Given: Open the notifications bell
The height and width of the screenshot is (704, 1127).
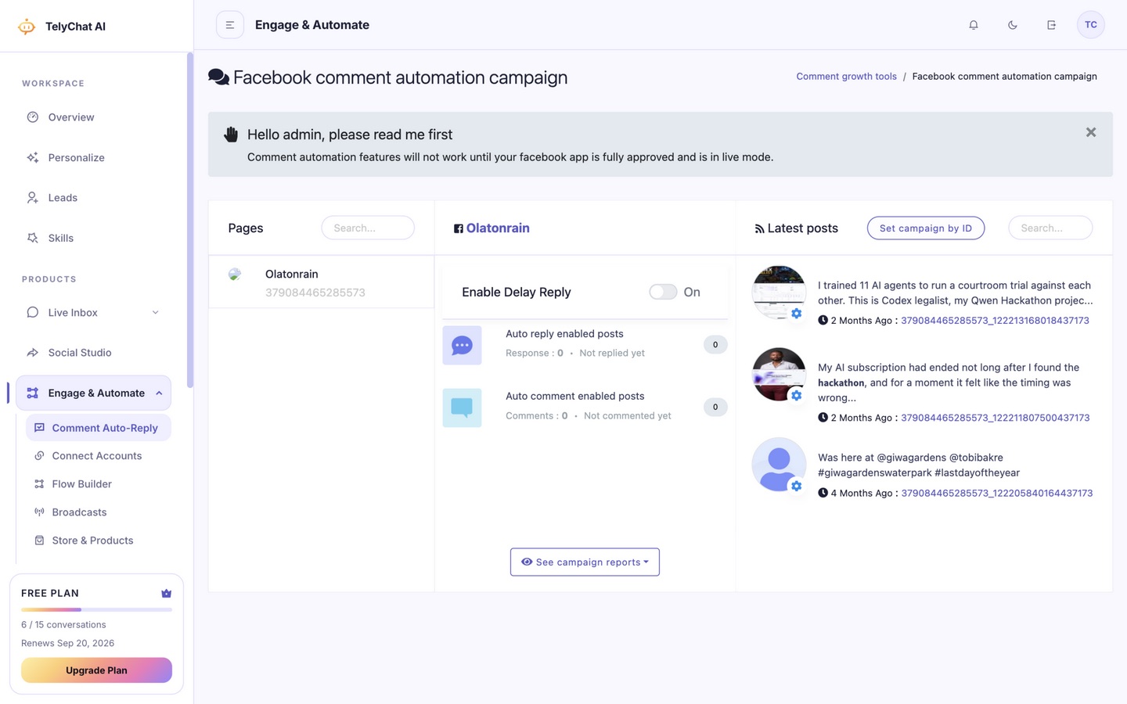Looking at the screenshot, I should coord(974,25).
